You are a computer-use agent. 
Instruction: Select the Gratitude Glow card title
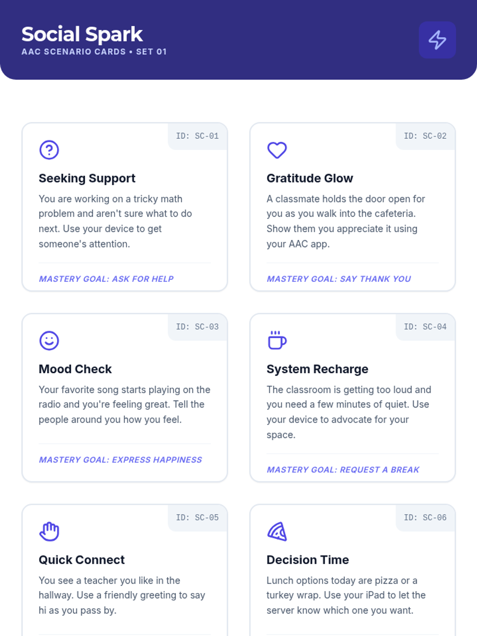pos(310,178)
